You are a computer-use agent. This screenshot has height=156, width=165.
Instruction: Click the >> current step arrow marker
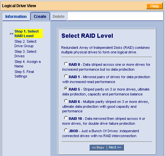coord(11,34)
